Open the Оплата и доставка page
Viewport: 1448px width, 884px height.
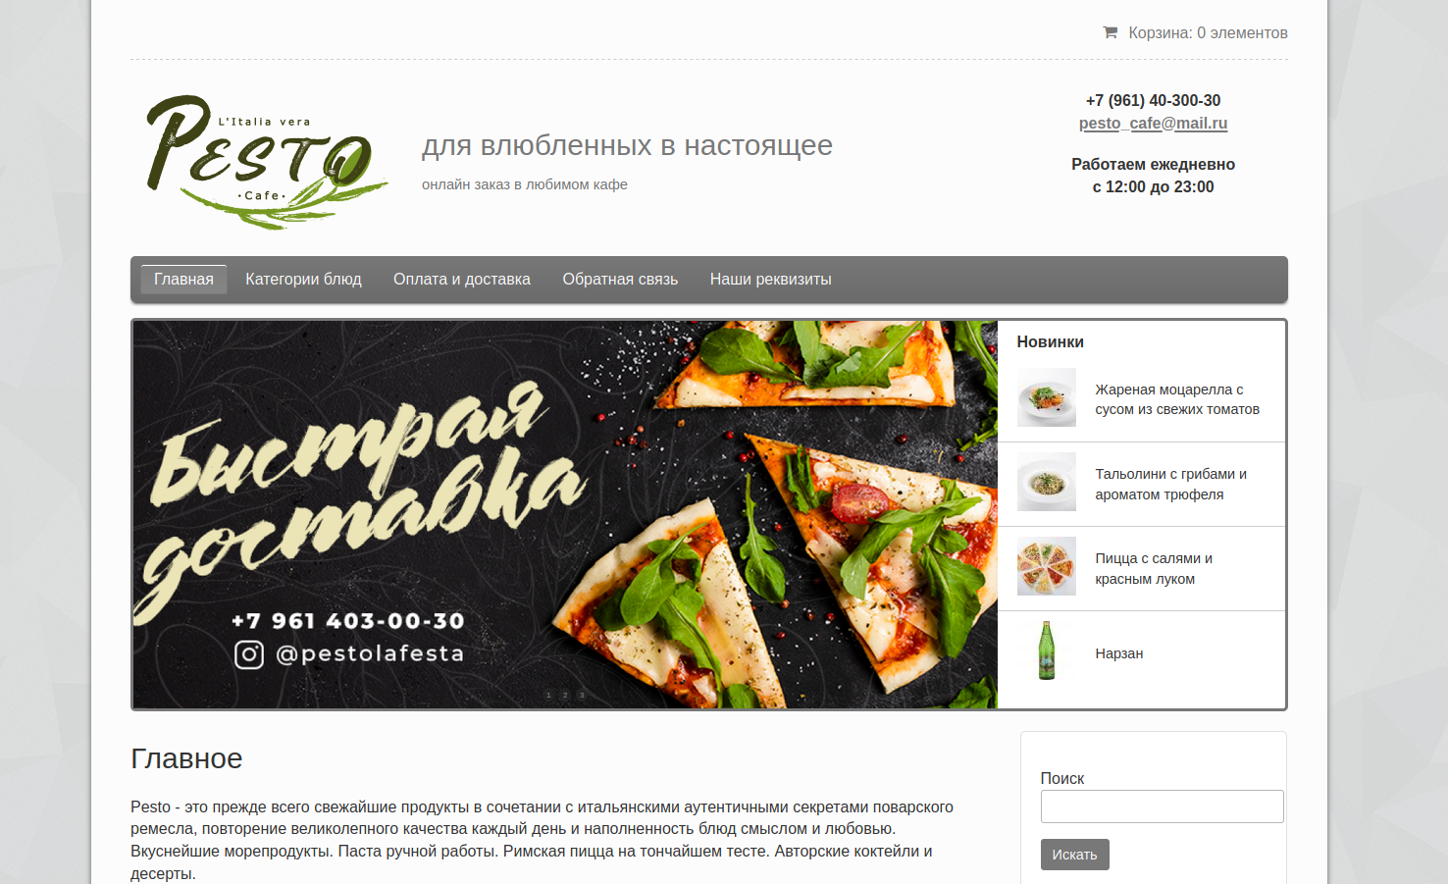(462, 280)
